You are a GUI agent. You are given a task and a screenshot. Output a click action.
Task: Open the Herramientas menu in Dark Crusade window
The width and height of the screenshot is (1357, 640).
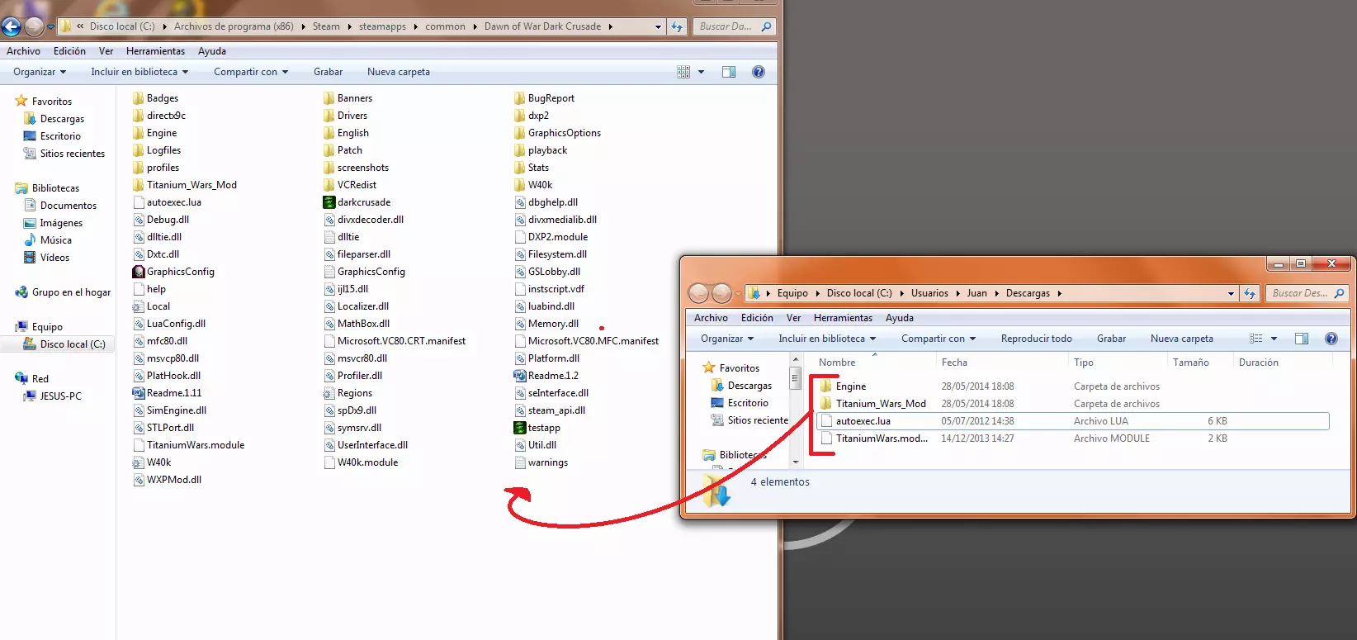point(155,51)
